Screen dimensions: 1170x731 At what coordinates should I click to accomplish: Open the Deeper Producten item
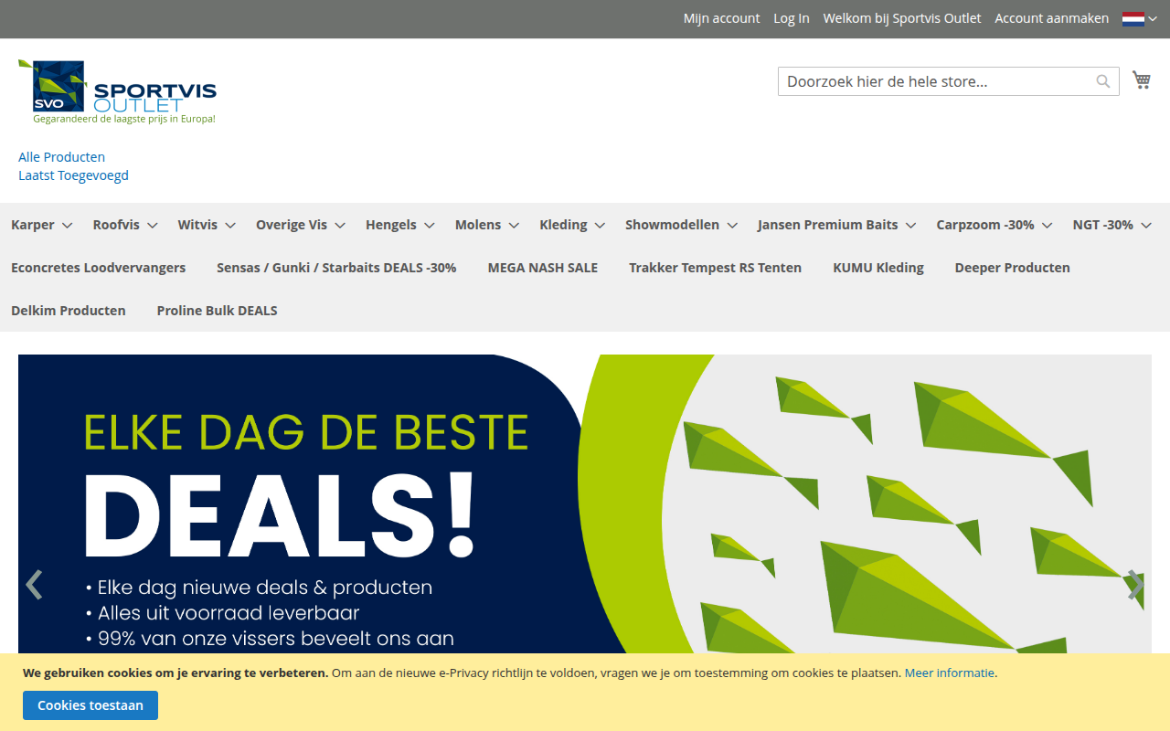point(1013,268)
